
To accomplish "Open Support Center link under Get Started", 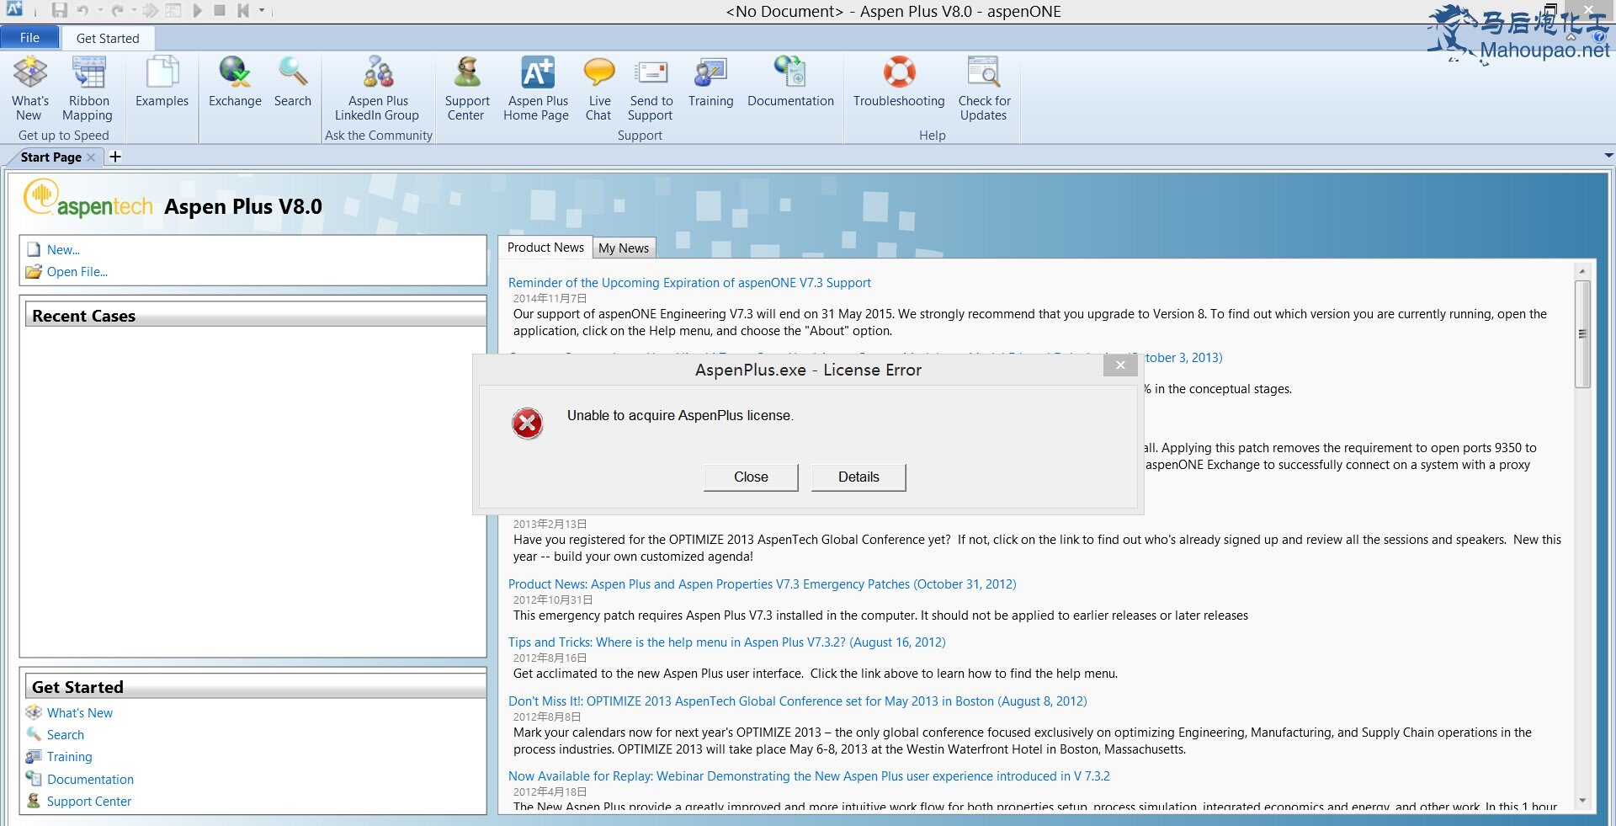I will (x=88, y=802).
